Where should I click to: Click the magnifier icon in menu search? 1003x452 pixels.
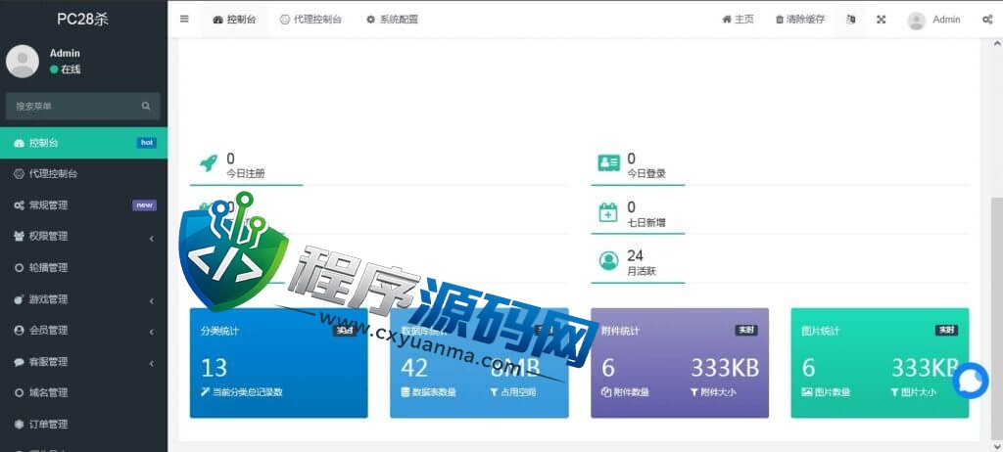coord(147,106)
